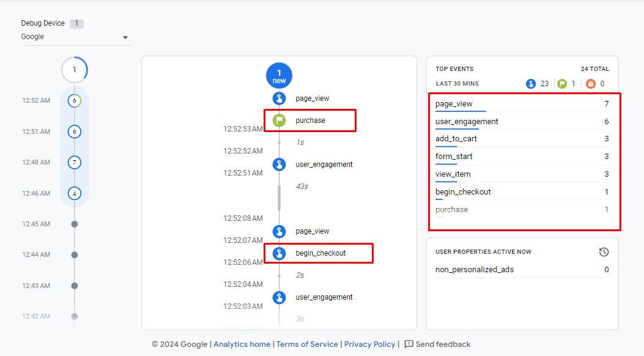
Task: Select form_start row in Top Events
Action: click(x=454, y=157)
